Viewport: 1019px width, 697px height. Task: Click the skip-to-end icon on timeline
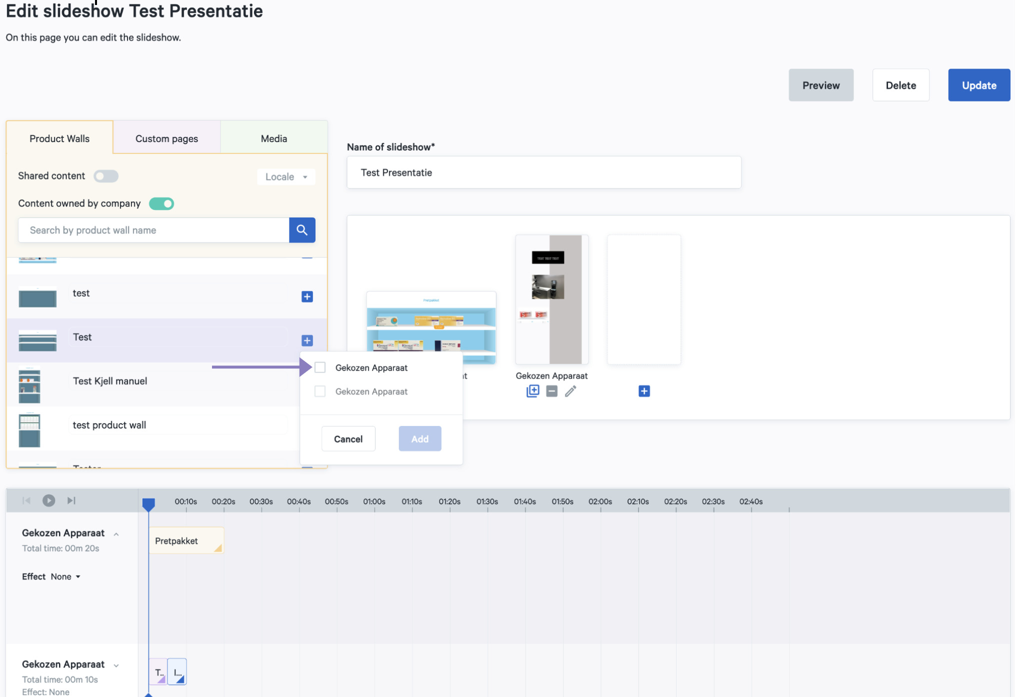(x=70, y=499)
